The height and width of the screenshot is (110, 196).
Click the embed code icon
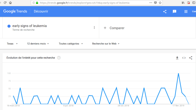coord(184,58)
